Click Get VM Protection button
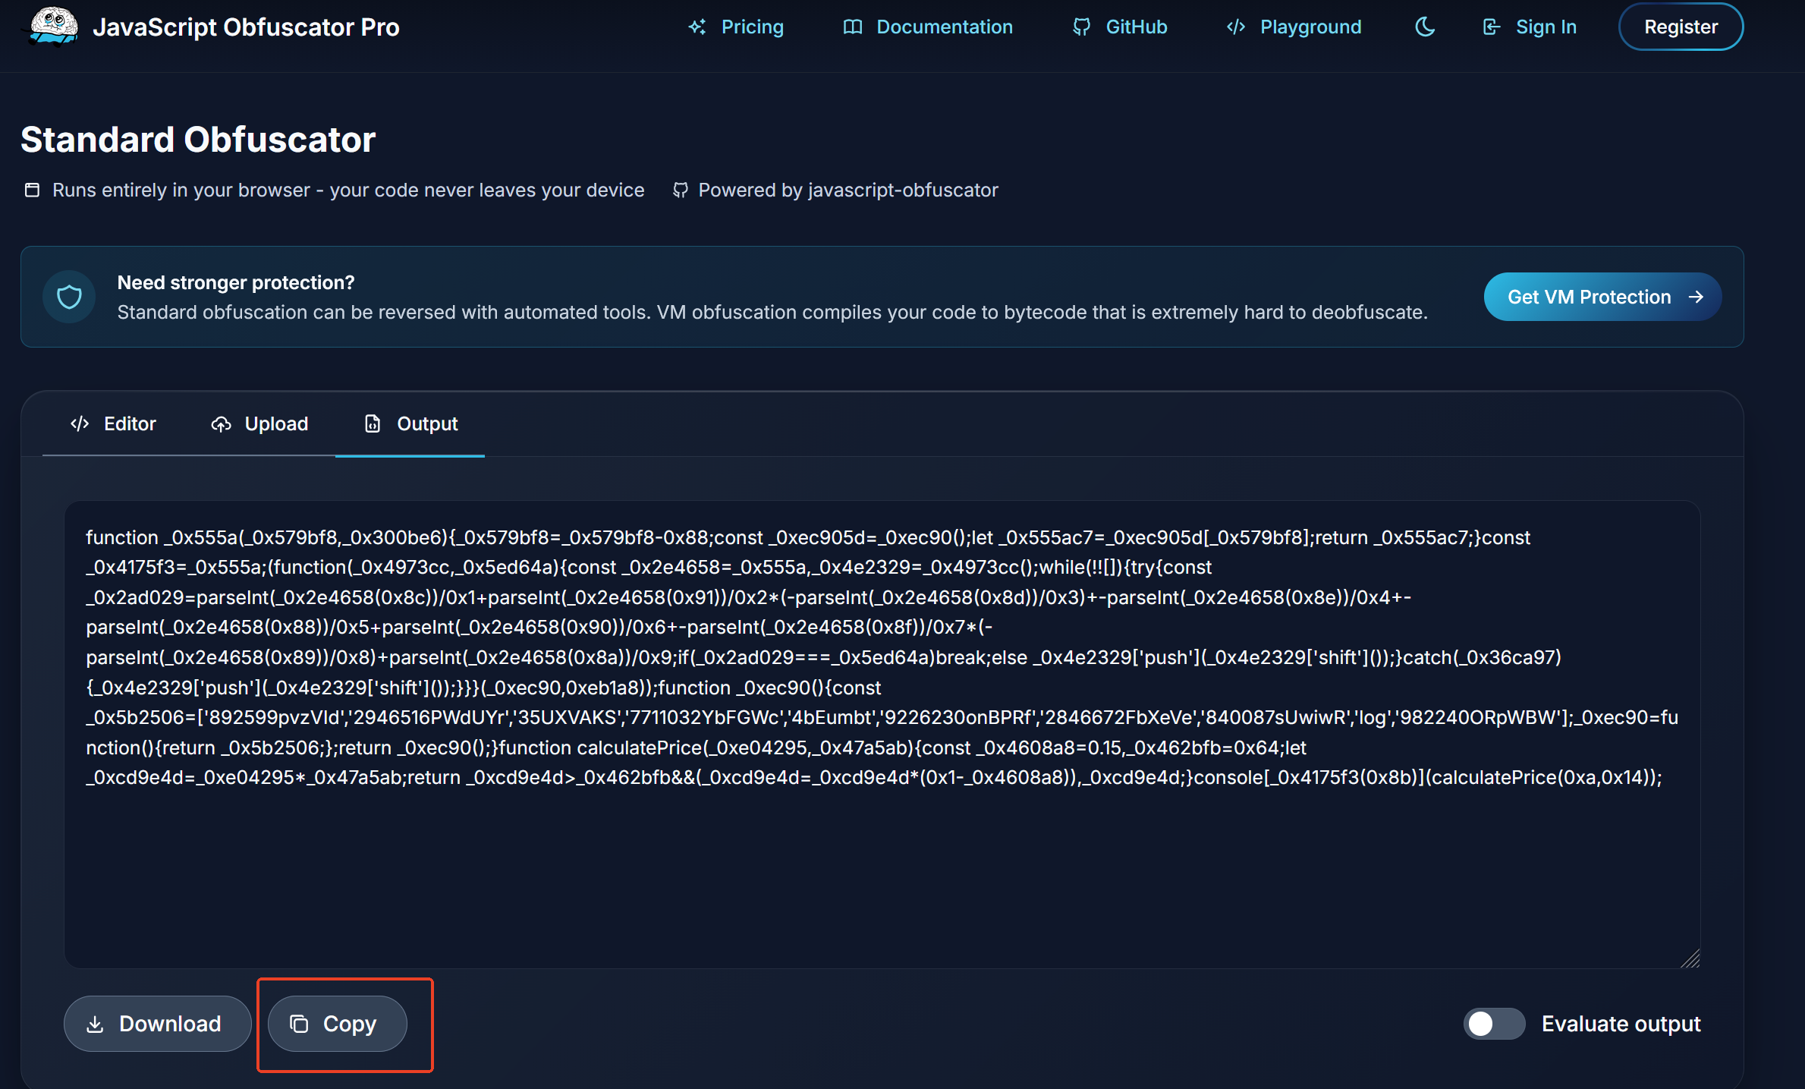 click(1602, 297)
